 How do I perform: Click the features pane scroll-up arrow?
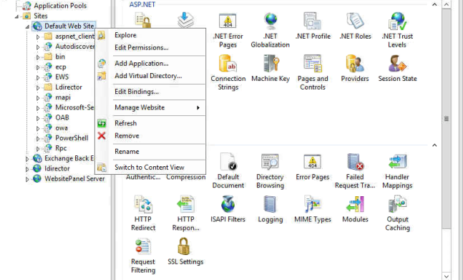click(x=447, y=4)
